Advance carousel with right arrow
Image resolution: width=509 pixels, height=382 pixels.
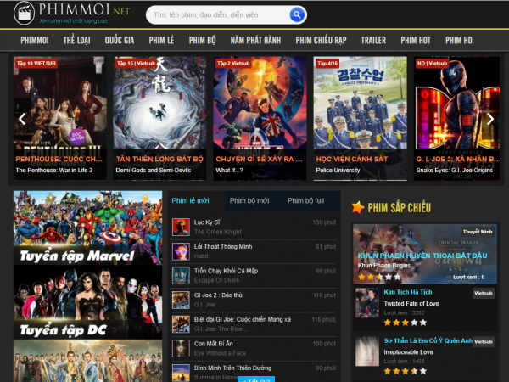489,119
